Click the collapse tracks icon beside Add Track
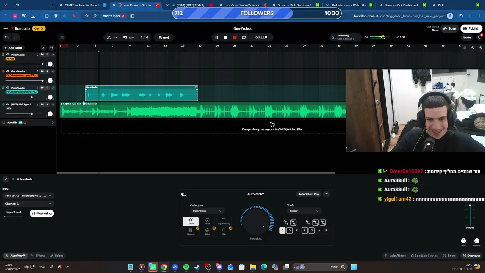Image resolution: width=485 pixels, height=273 pixels. click(x=51, y=48)
